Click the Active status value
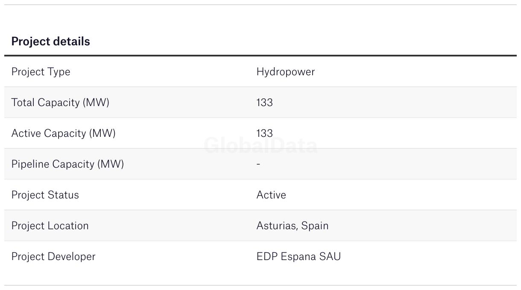 point(271,195)
